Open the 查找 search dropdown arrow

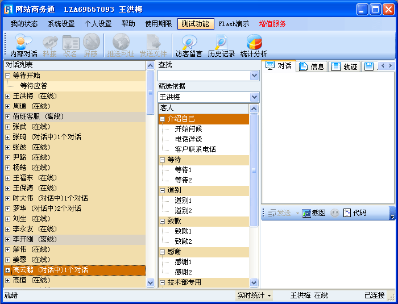tap(254, 76)
